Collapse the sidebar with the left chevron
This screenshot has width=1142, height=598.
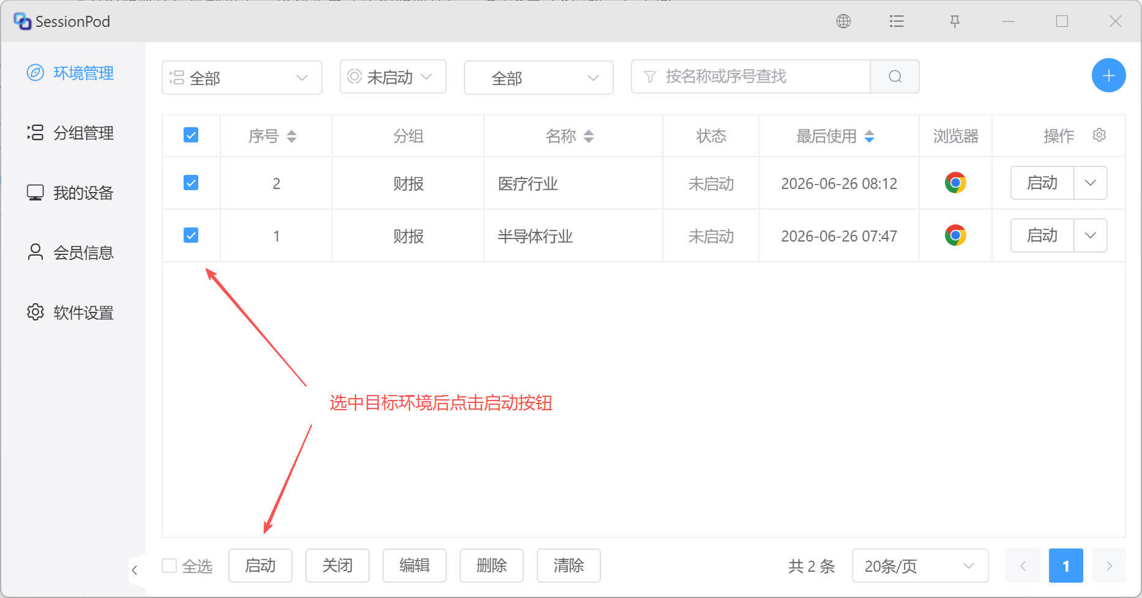click(135, 570)
